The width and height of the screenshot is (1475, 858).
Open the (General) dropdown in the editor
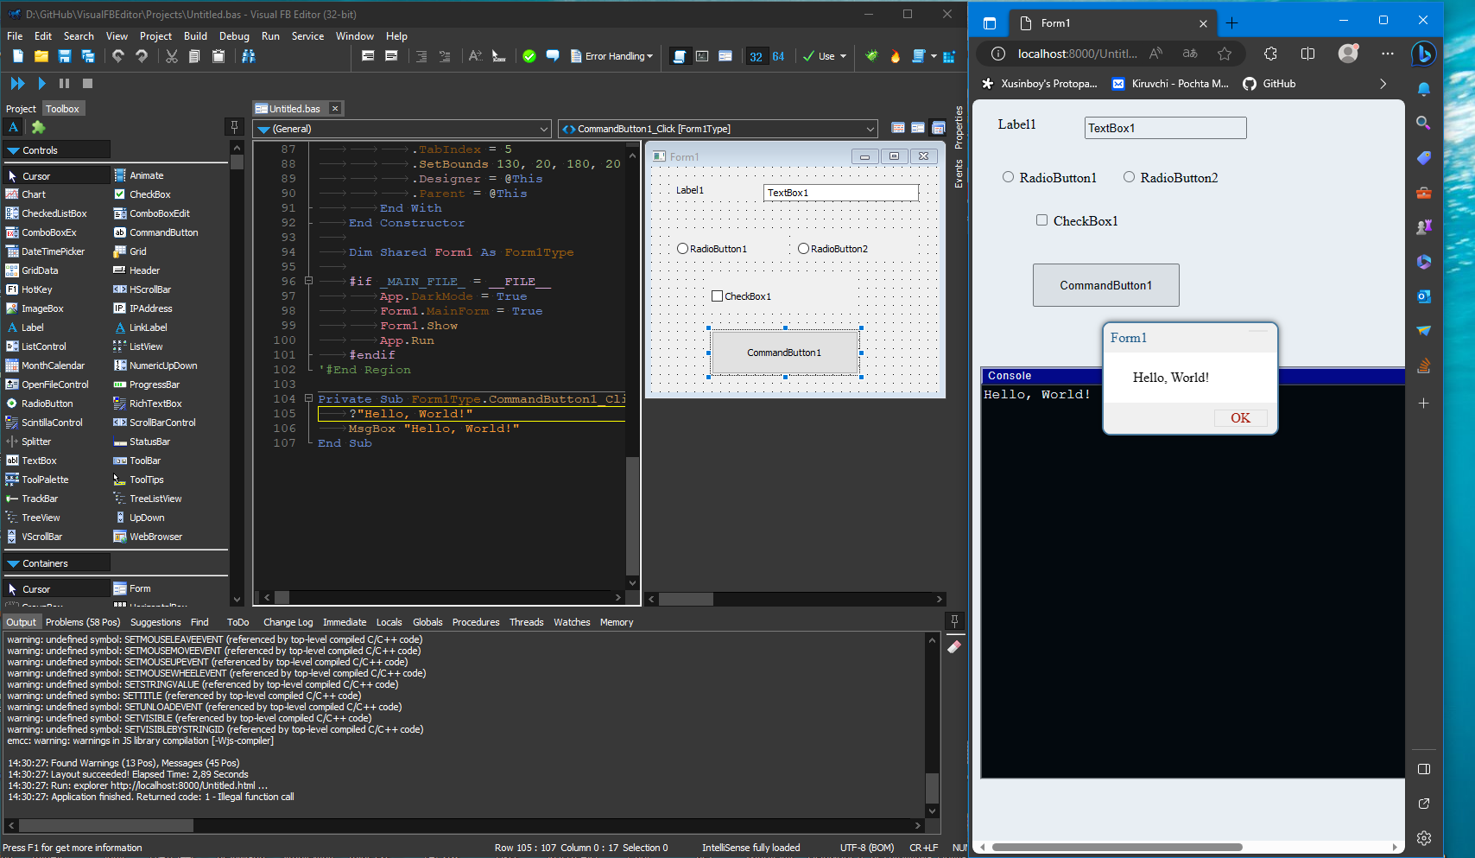pyautogui.click(x=544, y=128)
